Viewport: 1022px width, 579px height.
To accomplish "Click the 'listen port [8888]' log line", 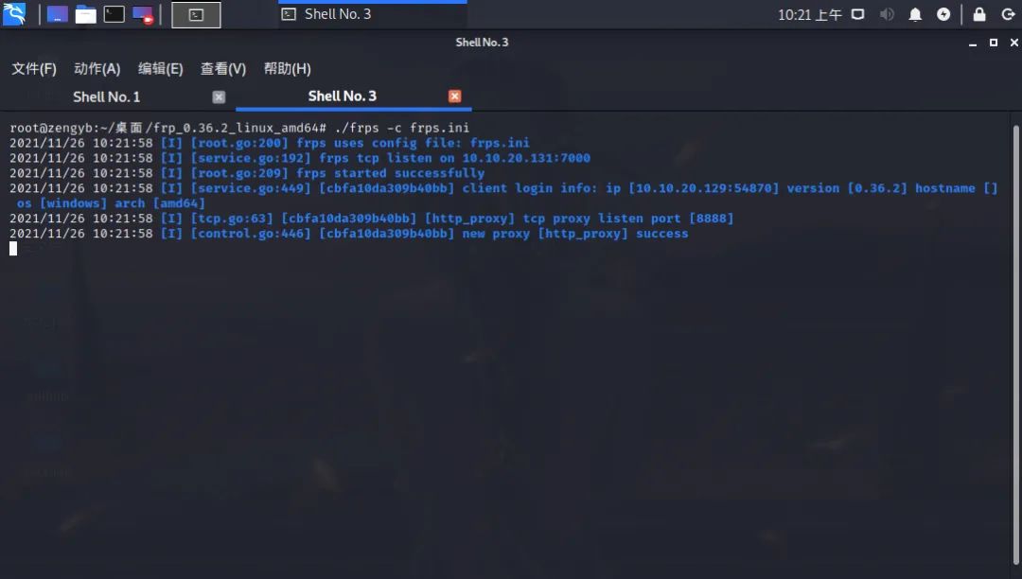I will click(x=372, y=219).
